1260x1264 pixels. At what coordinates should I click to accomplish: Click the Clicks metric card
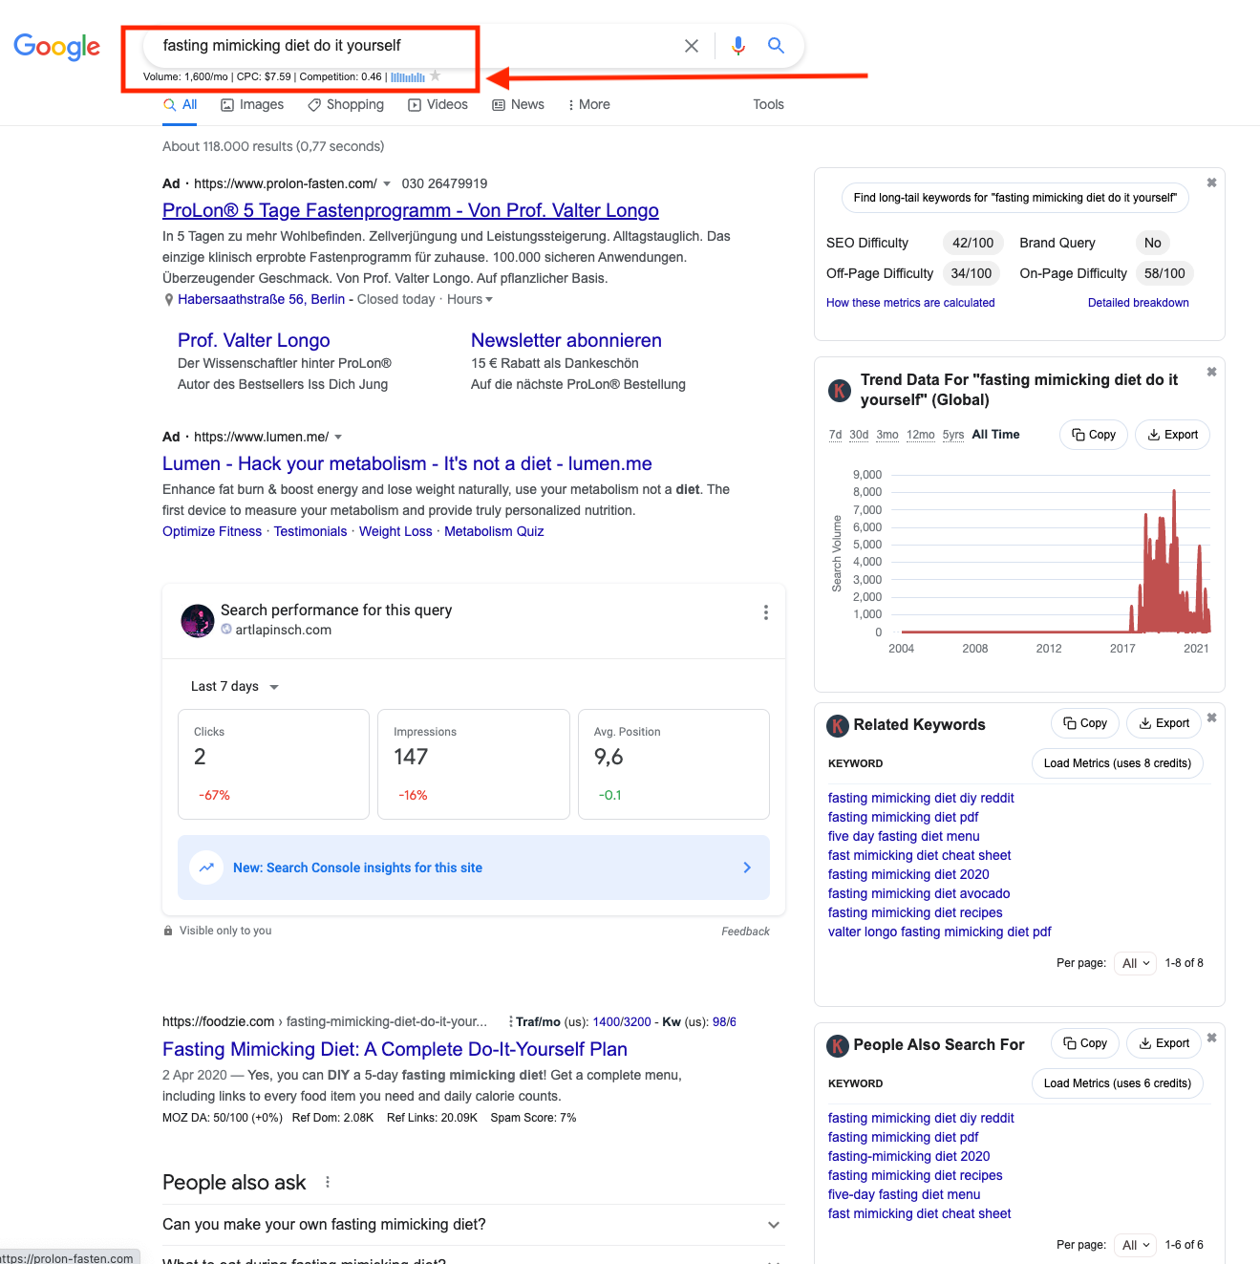click(x=273, y=764)
